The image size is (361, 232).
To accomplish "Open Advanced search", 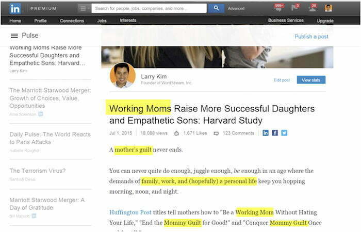I will pyautogui.click(x=236, y=9).
